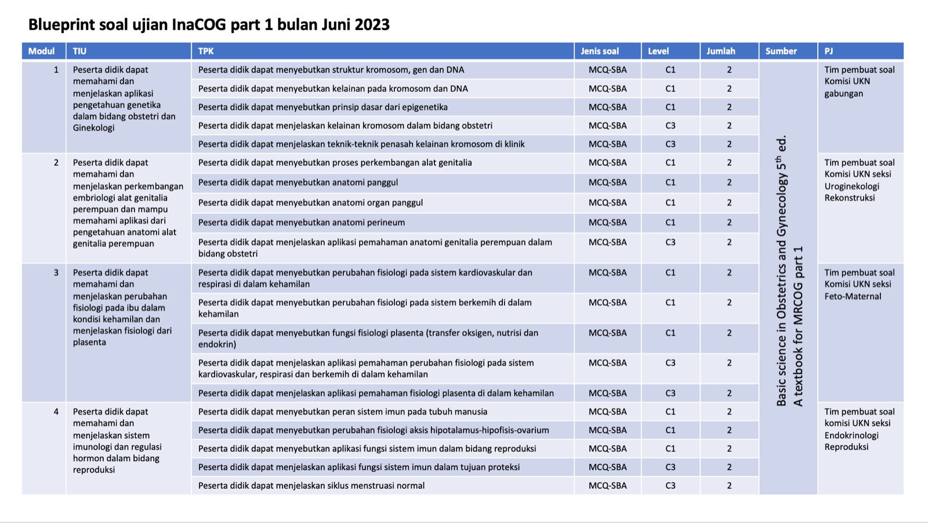Select the 'siklus menstruasi normal' cell
This screenshot has width=928, height=523.
point(311,486)
